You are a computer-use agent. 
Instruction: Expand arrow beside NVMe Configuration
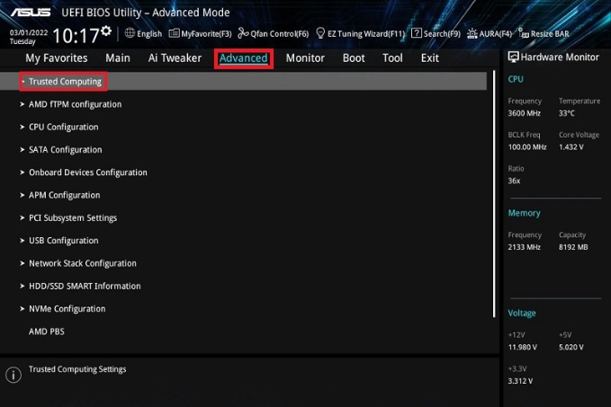(22, 308)
